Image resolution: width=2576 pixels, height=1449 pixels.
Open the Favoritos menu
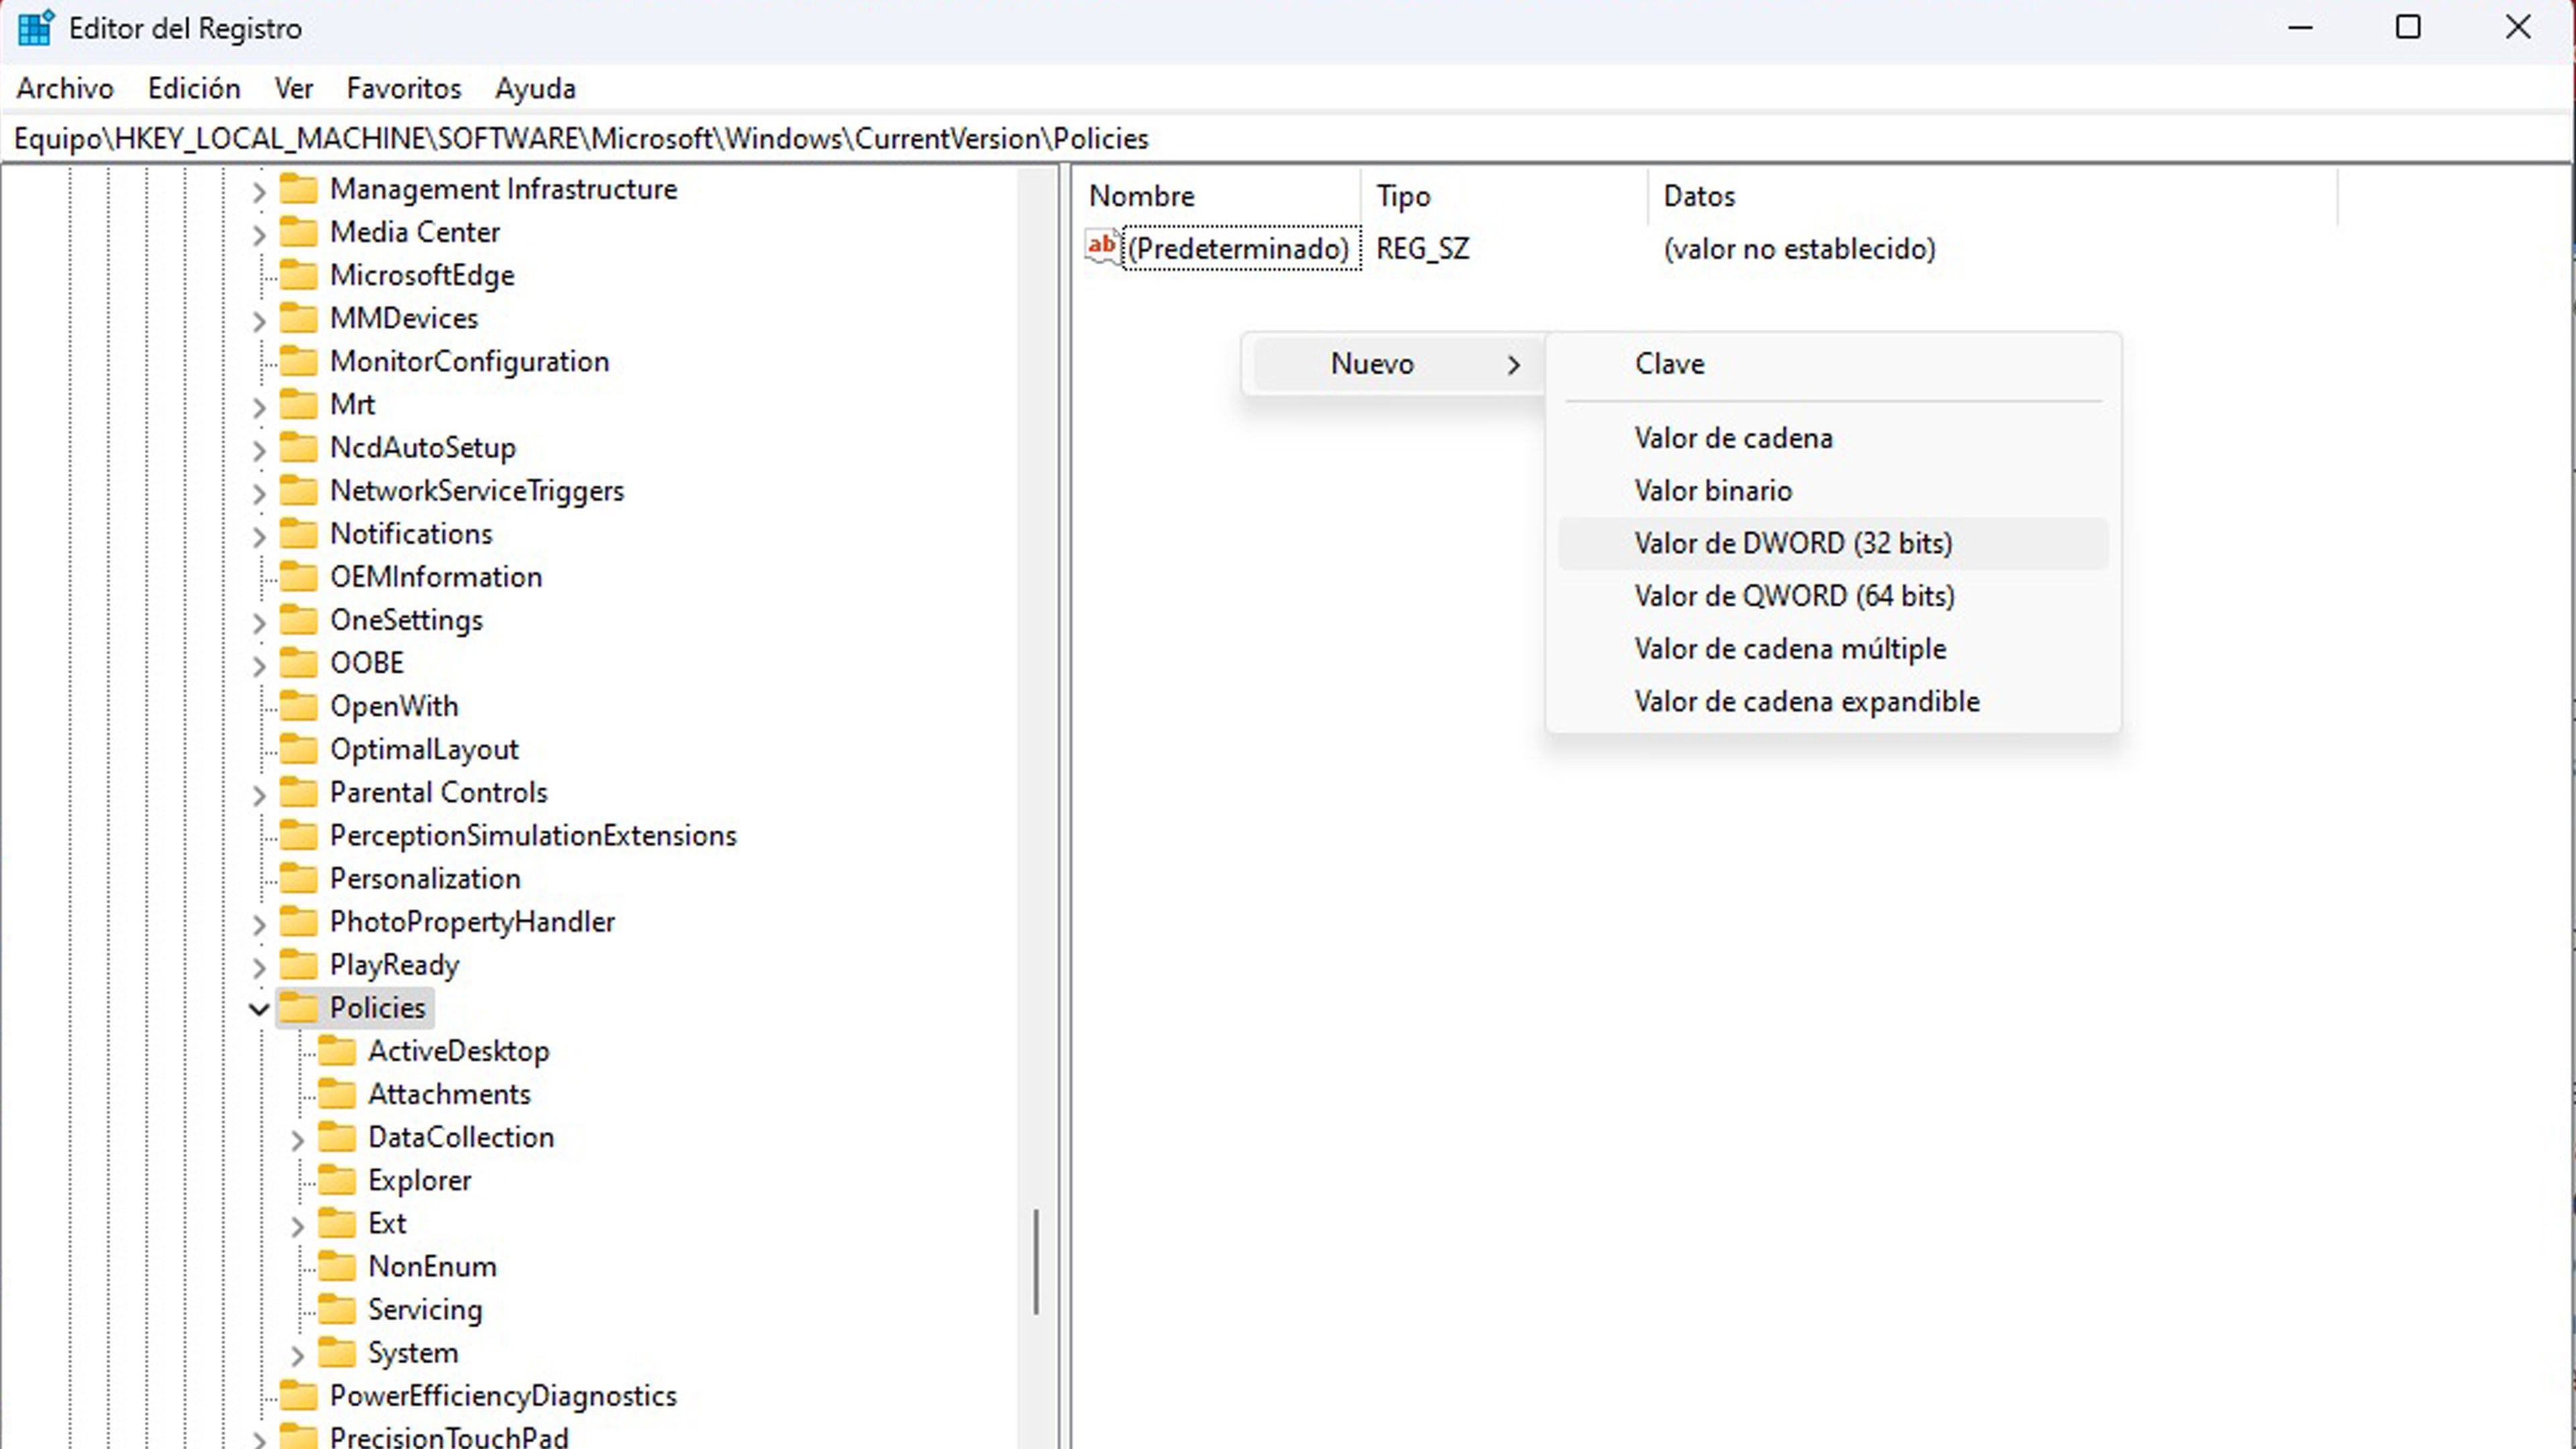404,88
